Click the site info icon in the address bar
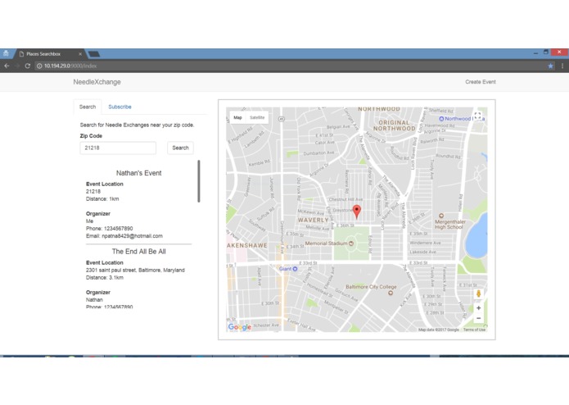This screenshot has height=405, width=569. click(x=39, y=66)
